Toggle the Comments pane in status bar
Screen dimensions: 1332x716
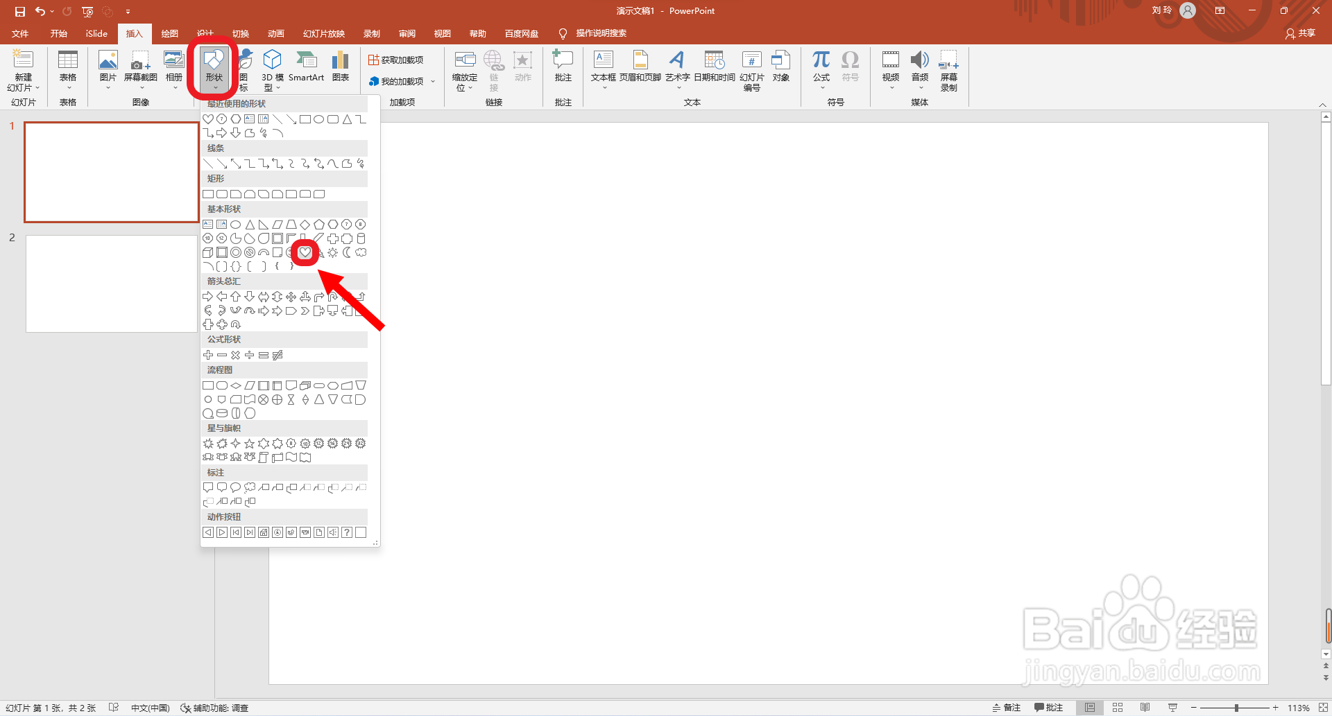1048,708
